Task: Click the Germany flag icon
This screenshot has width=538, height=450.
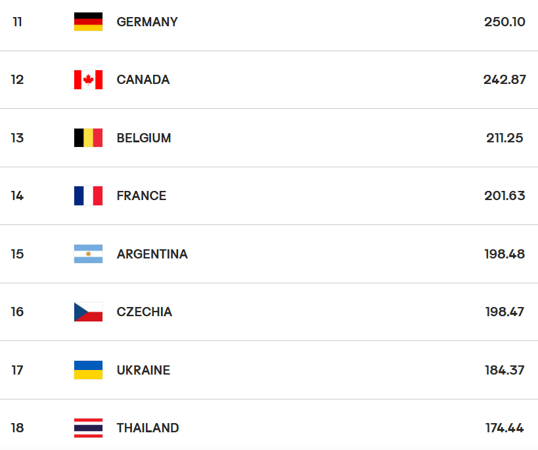Action: pyautogui.click(x=88, y=22)
